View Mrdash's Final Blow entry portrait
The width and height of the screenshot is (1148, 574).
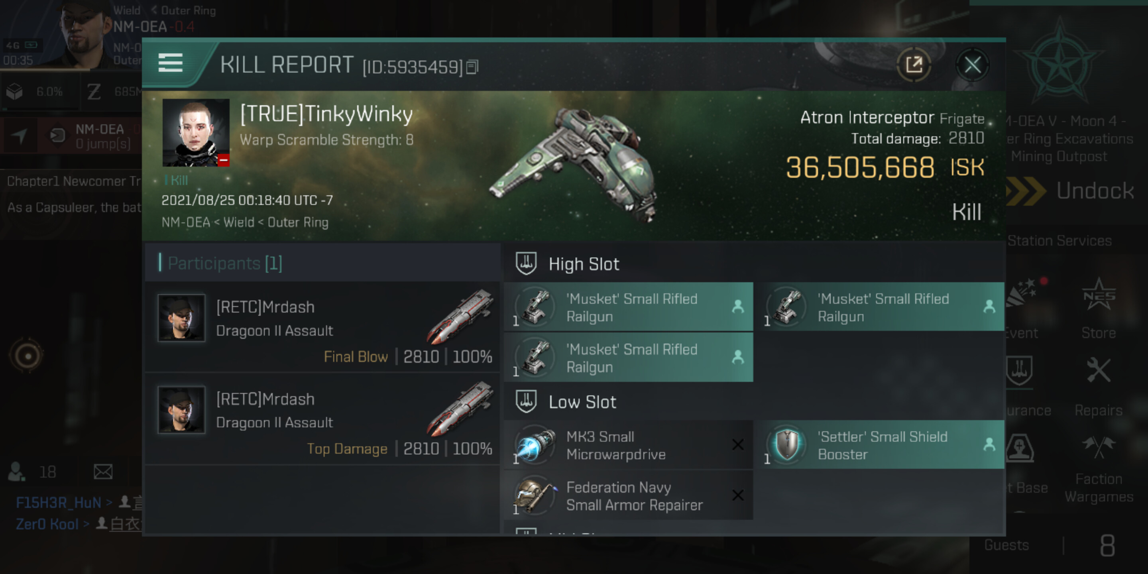[x=181, y=318]
